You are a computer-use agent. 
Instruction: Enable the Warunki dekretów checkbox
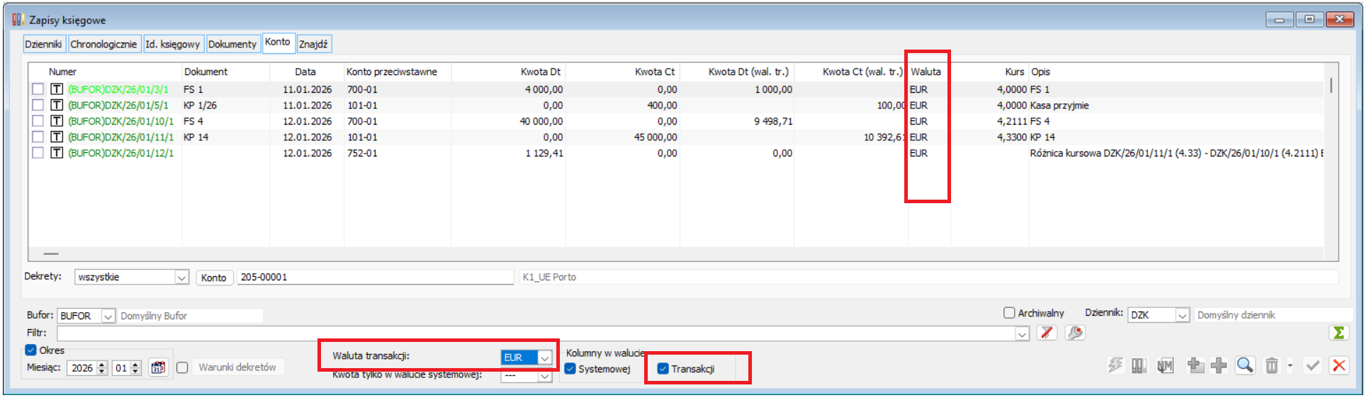[x=182, y=367]
